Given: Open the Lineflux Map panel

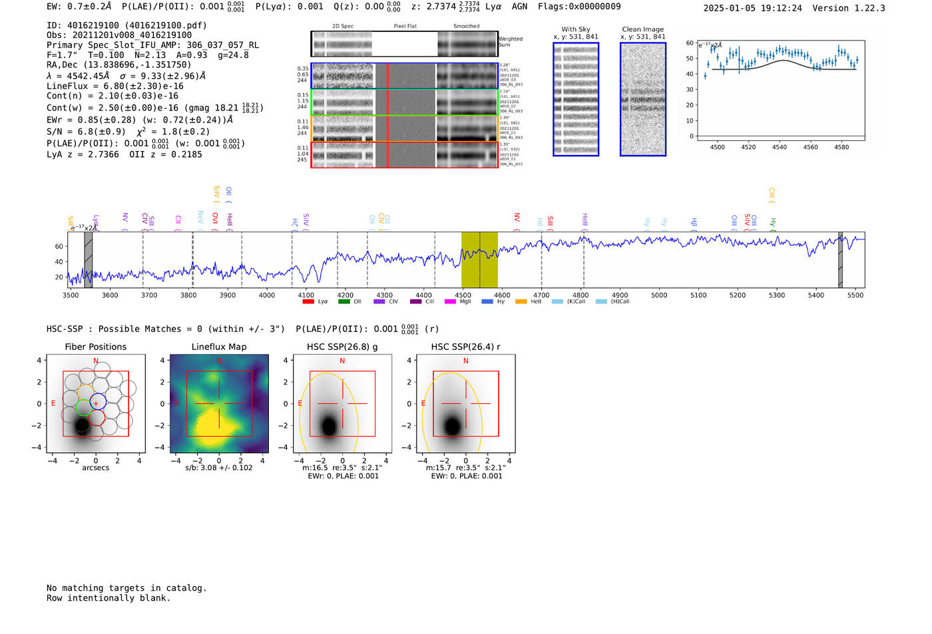Looking at the screenshot, I should click(219, 404).
